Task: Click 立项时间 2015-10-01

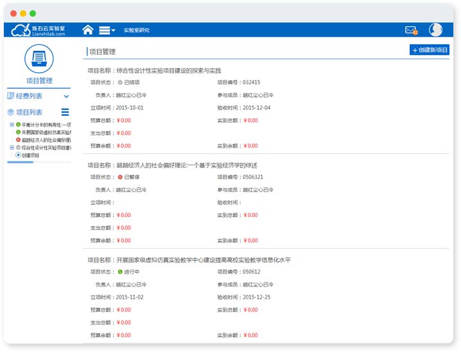Action: [130, 108]
